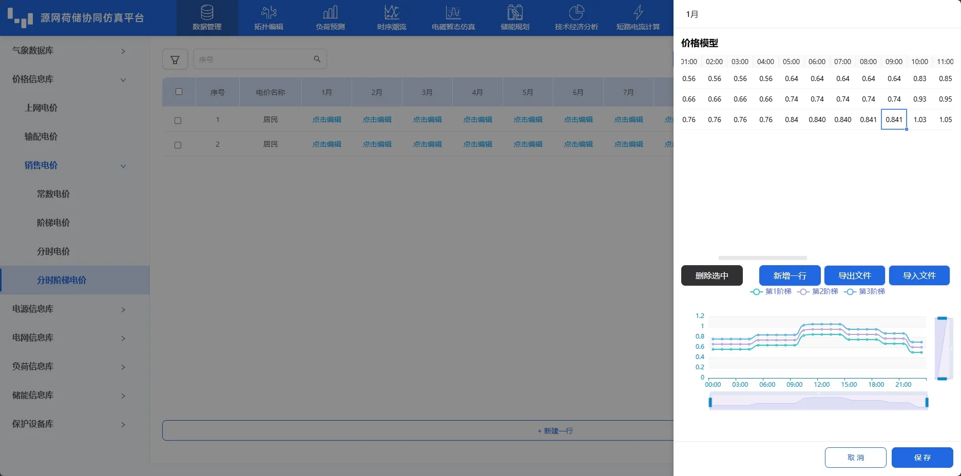Screen dimensions: 961x476
Task: Click the 05:00 column header
Action: click(x=791, y=62)
